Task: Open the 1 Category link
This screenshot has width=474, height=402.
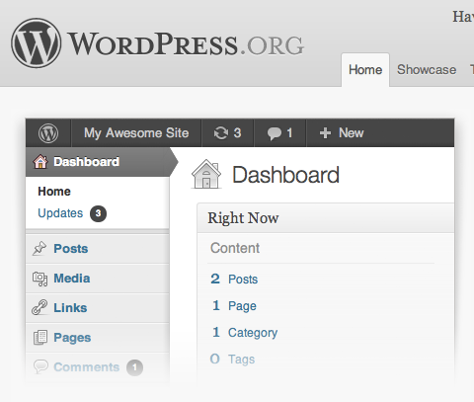Action: pyautogui.click(x=245, y=333)
